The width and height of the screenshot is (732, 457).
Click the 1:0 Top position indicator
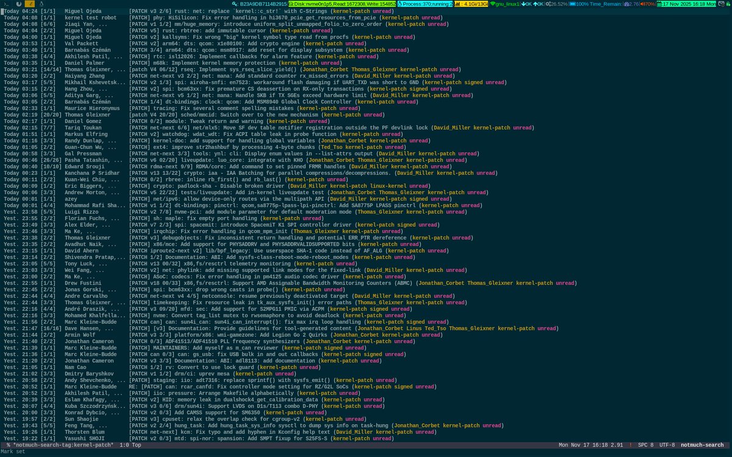click(x=131, y=445)
